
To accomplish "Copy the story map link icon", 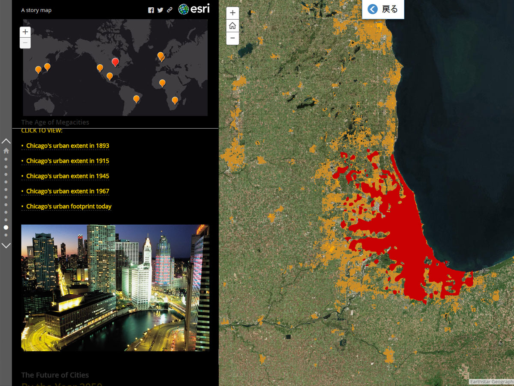I will coord(170,10).
